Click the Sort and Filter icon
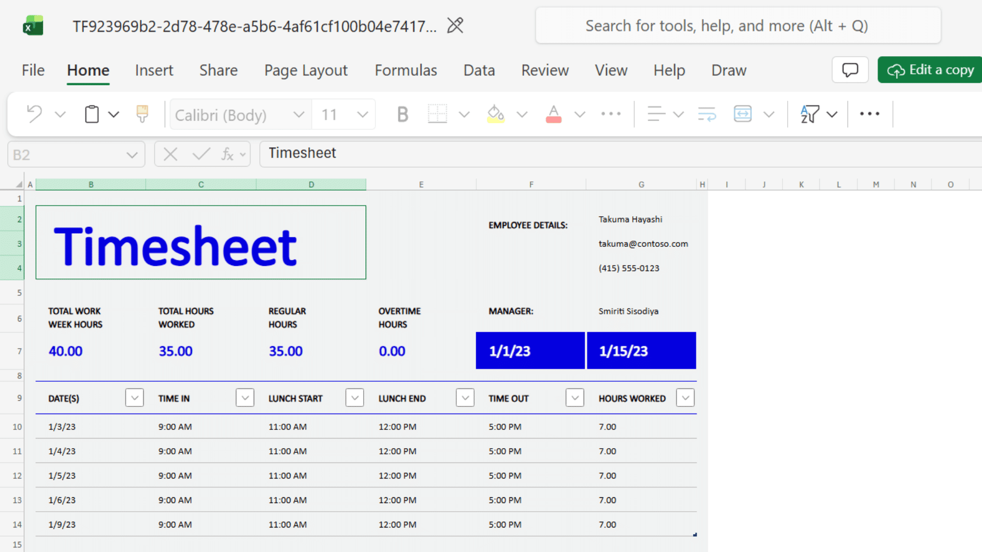This screenshot has width=982, height=552. click(810, 114)
